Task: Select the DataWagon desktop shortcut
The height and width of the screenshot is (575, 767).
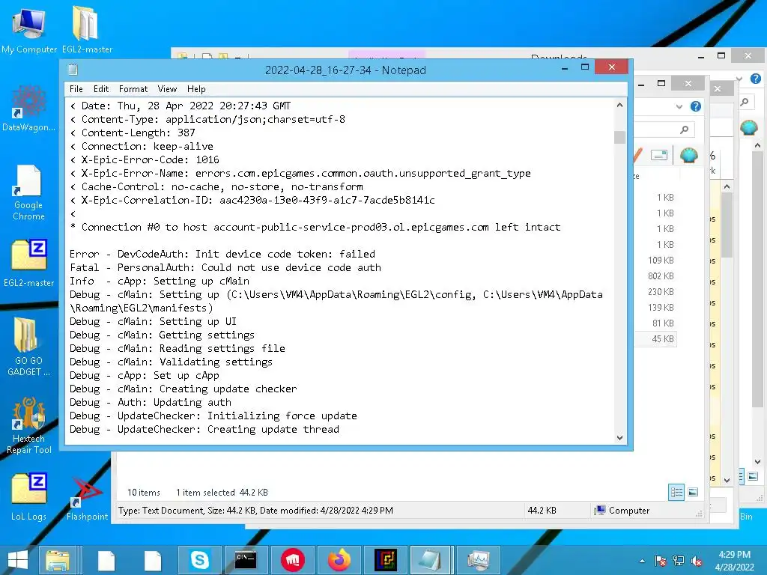Action: click(x=29, y=108)
